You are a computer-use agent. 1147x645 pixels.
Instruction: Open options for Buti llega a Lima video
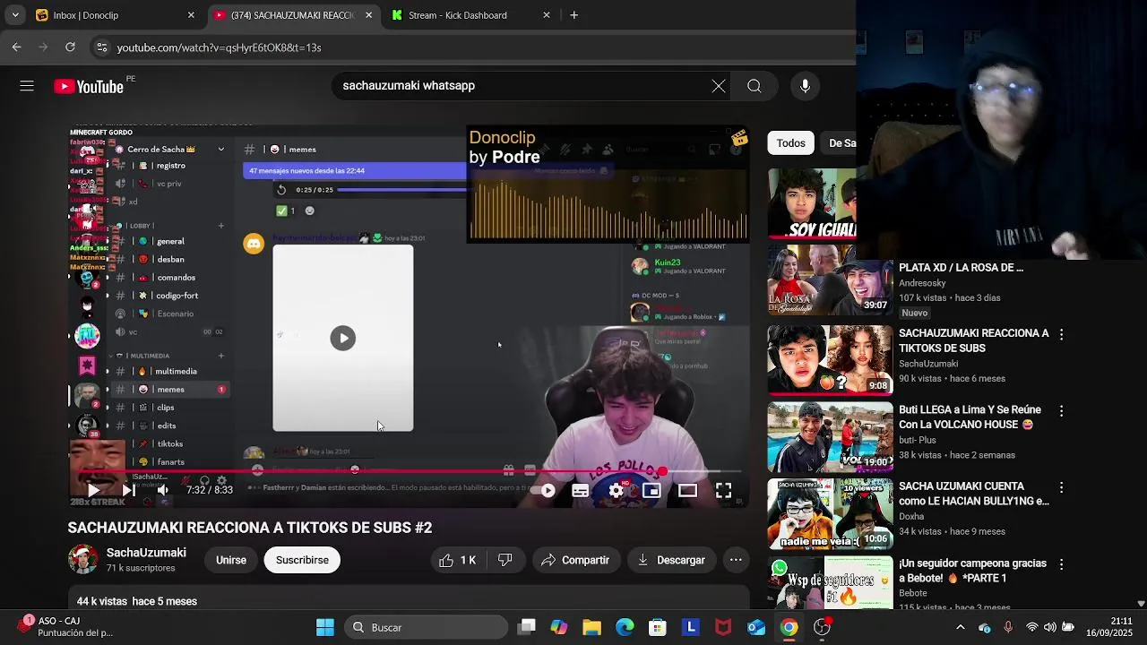(1061, 411)
